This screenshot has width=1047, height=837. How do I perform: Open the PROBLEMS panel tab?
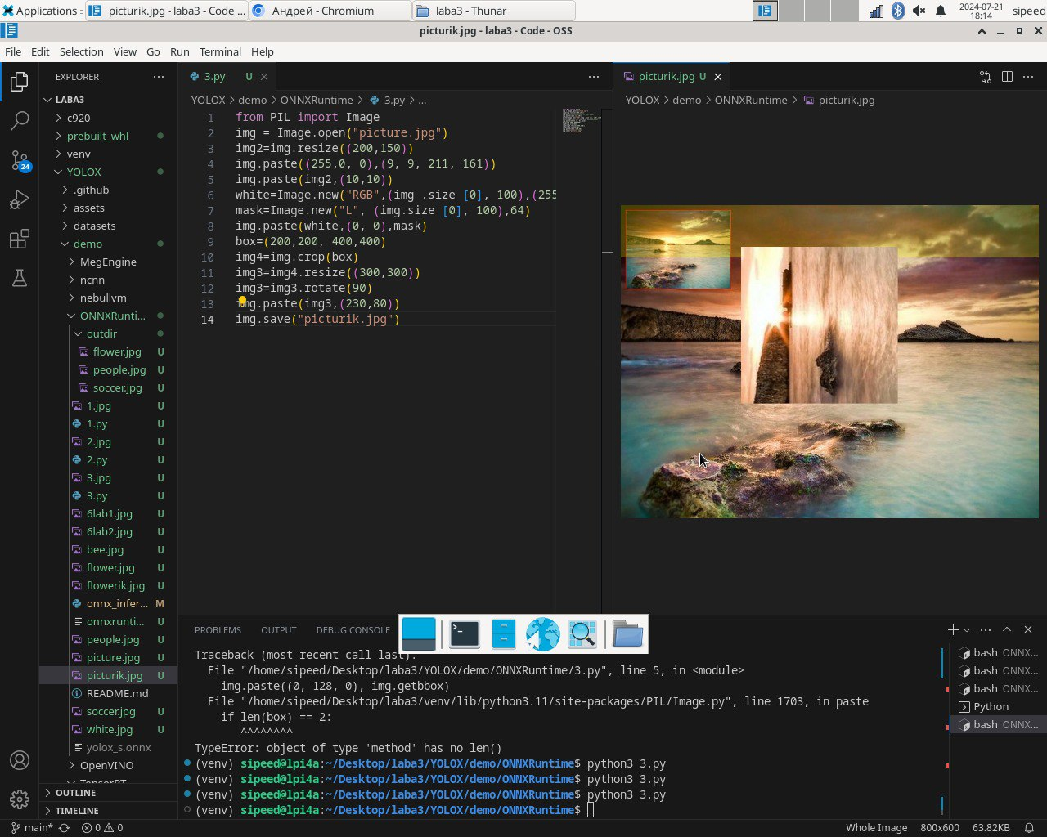pyautogui.click(x=218, y=630)
